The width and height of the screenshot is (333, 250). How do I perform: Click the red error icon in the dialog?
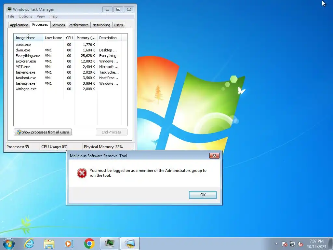[82, 173]
